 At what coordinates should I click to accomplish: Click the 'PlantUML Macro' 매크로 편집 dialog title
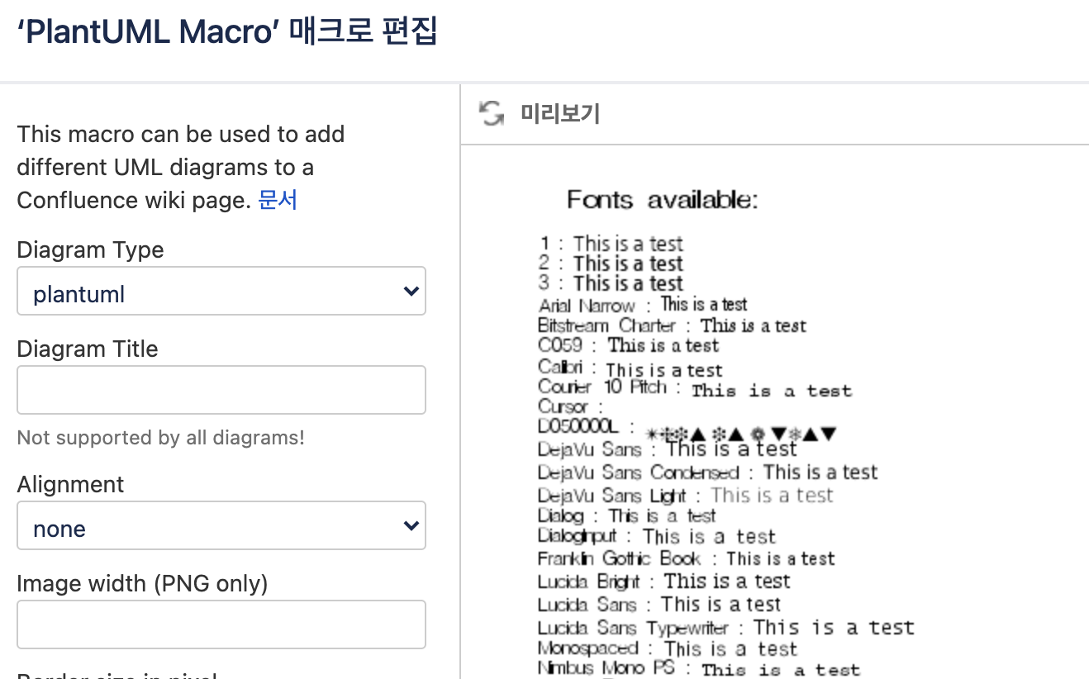[226, 33]
